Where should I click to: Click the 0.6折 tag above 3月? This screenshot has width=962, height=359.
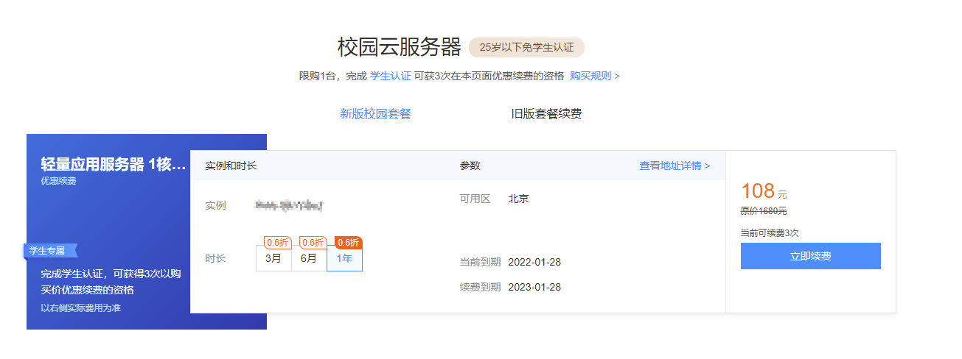[x=278, y=242]
